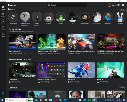Click the vertical scrollbar on the right
The width and height of the screenshot is (127, 102).
click(x=126, y=11)
